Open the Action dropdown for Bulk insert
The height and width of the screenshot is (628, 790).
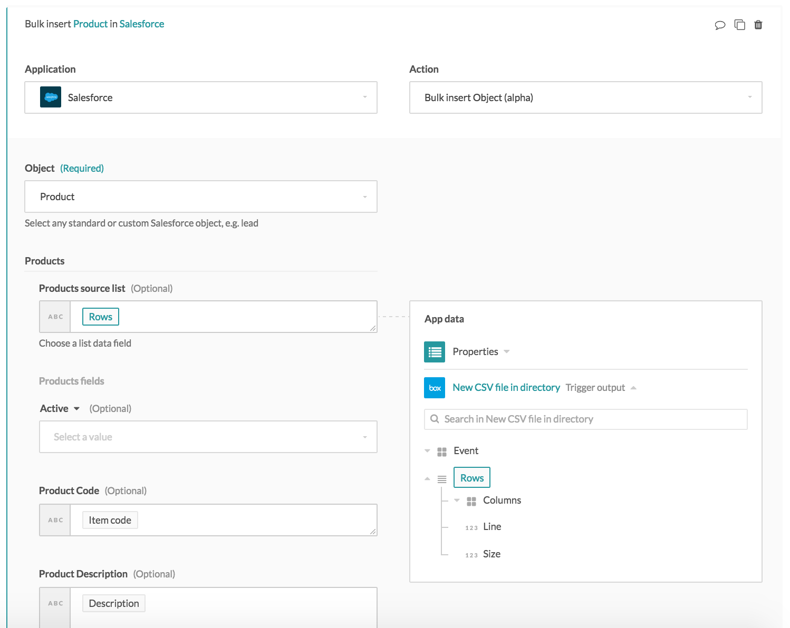click(585, 97)
